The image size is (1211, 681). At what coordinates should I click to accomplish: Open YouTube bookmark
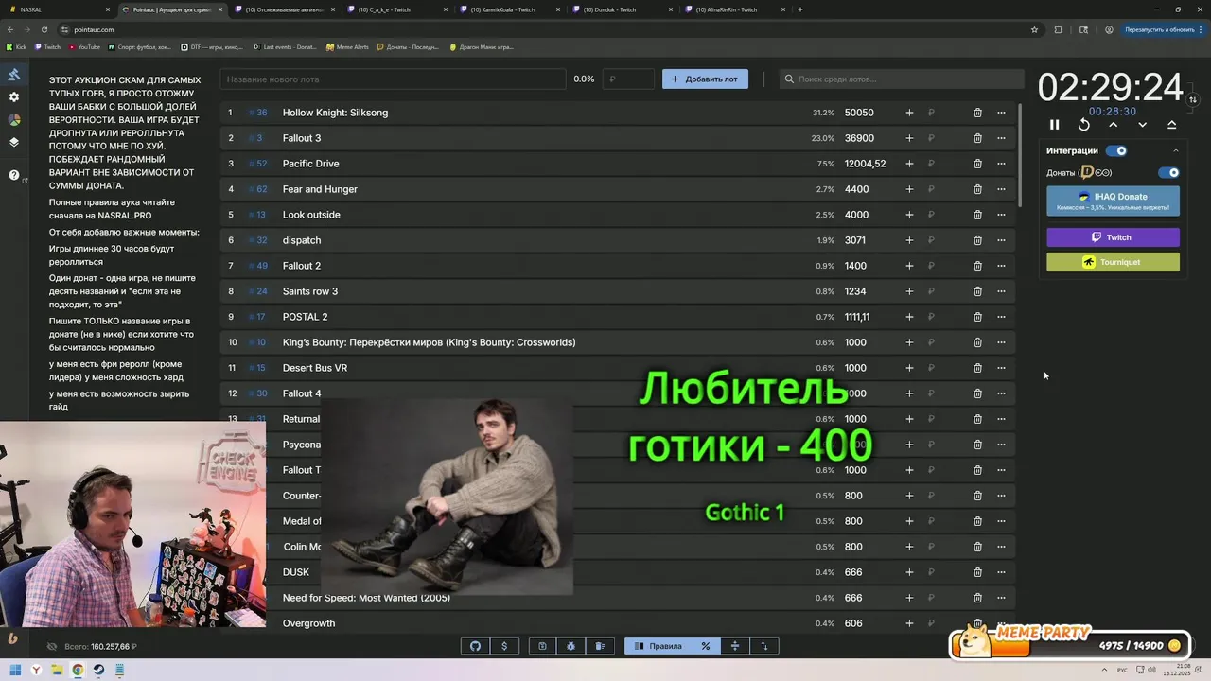point(84,46)
